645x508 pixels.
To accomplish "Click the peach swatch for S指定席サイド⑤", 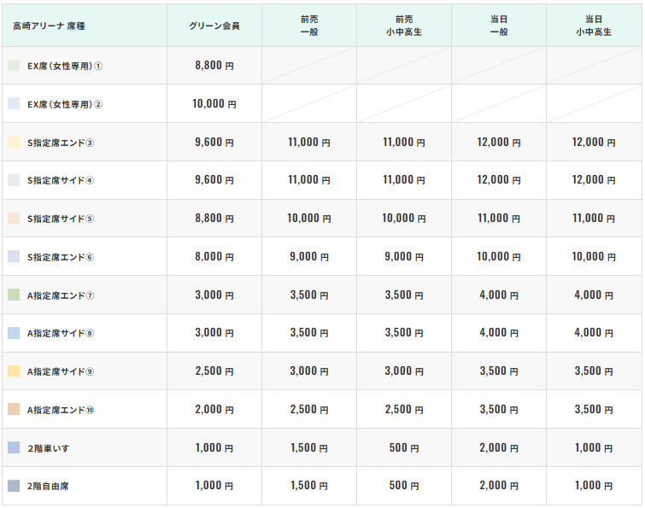I will pos(13,219).
